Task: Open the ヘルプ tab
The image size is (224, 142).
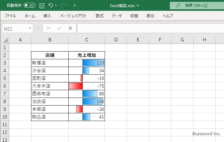Action: click(168, 16)
